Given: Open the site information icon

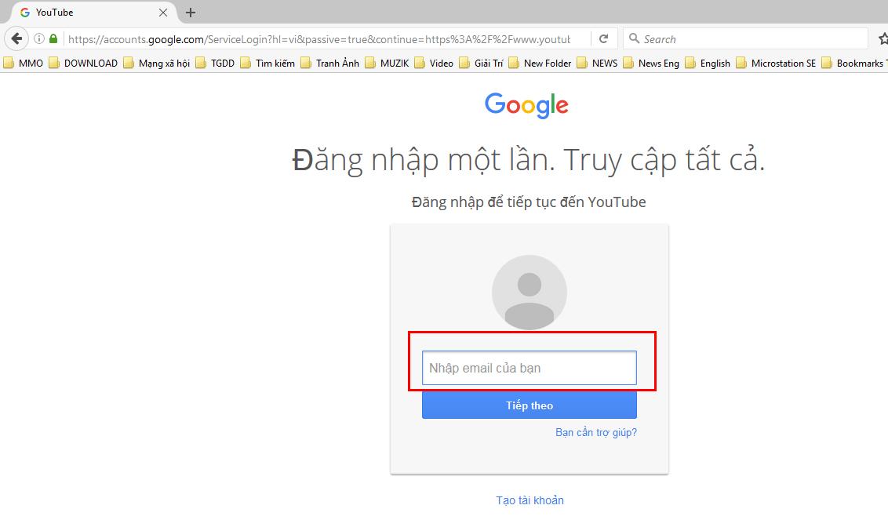Looking at the screenshot, I should click(x=39, y=39).
